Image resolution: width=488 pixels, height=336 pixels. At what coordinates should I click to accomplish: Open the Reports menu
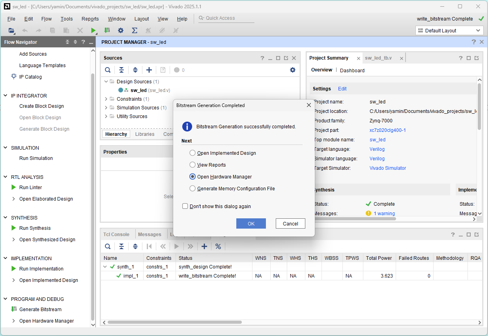click(90, 19)
